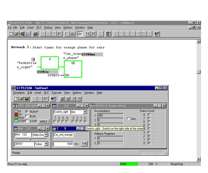Click Open folder icon in LAD/STL/FBD toolbar

coord(16,34)
